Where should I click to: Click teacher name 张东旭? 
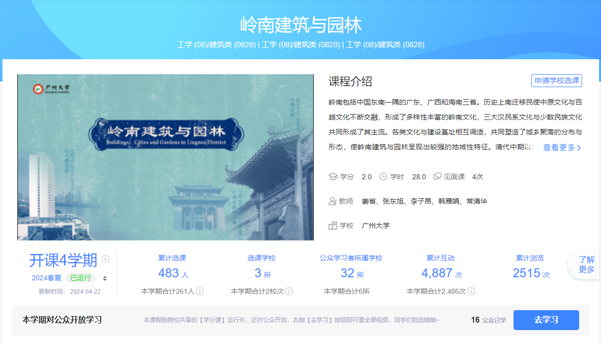[393, 201]
